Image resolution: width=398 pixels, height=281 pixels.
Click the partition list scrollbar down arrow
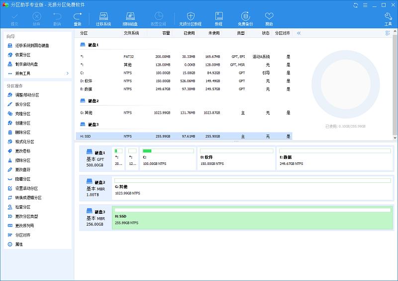[395, 138]
